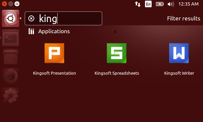Open the sound volume indicator
This screenshot has height=122, width=203.
pos(171,4)
